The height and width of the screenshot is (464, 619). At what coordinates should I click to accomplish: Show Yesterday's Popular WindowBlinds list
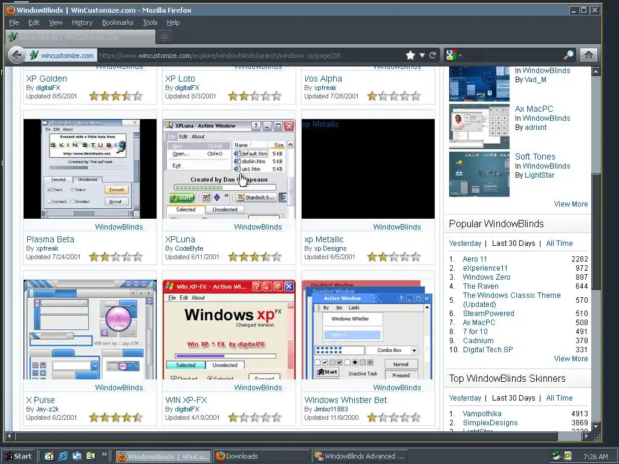465,243
